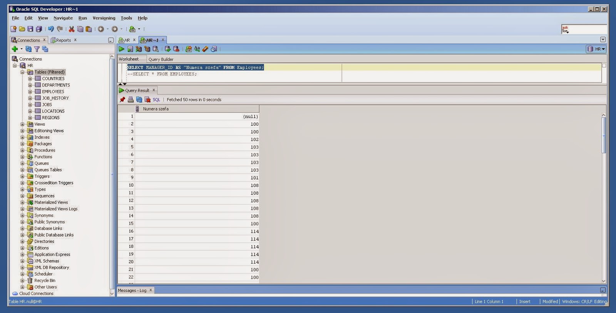Click the Redo arrow icon
This screenshot has width=616, height=313.
(60, 29)
